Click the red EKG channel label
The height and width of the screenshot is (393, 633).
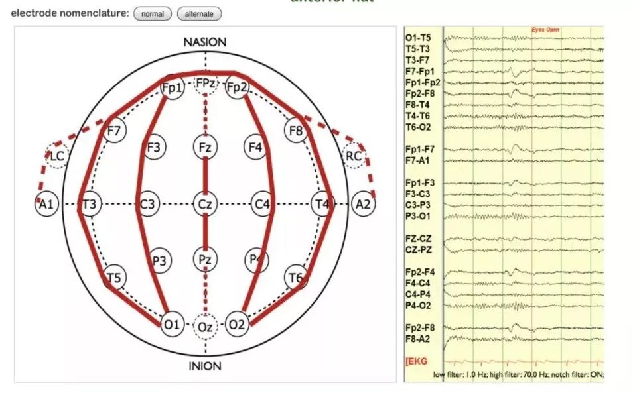pyautogui.click(x=417, y=361)
